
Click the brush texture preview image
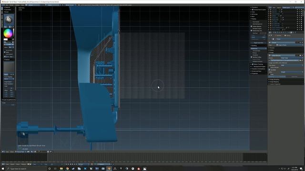[x=9, y=67]
